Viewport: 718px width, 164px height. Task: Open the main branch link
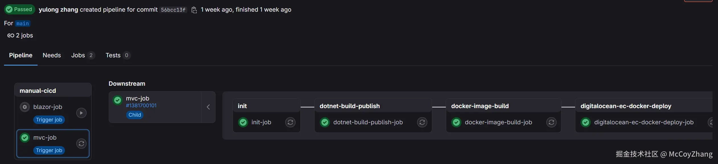pos(23,24)
